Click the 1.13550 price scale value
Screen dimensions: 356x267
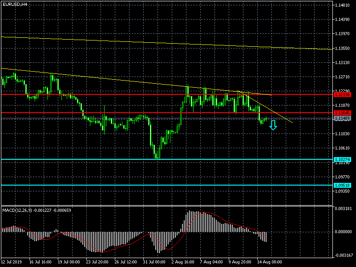(344, 49)
